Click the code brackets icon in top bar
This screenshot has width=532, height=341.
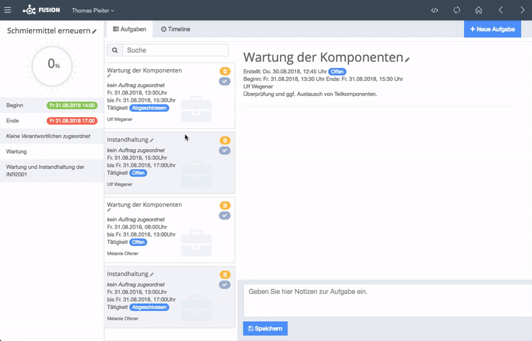click(x=435, y=10)
